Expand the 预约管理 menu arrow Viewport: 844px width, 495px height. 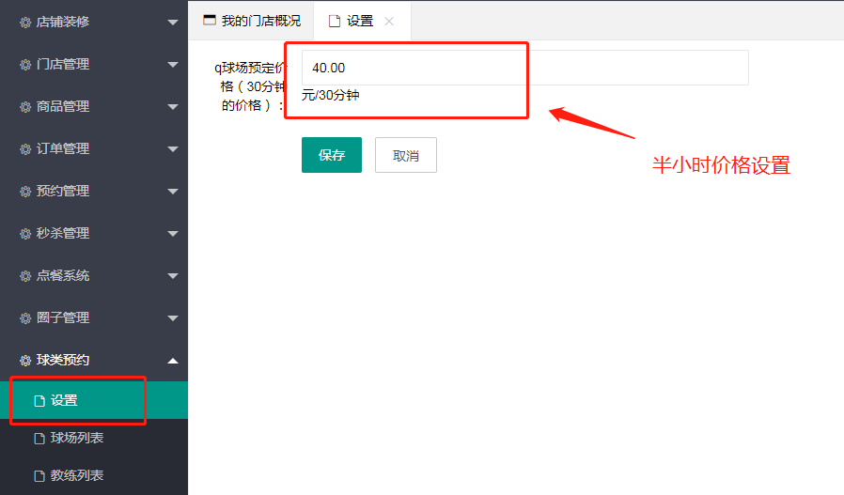tap(172, 192)
